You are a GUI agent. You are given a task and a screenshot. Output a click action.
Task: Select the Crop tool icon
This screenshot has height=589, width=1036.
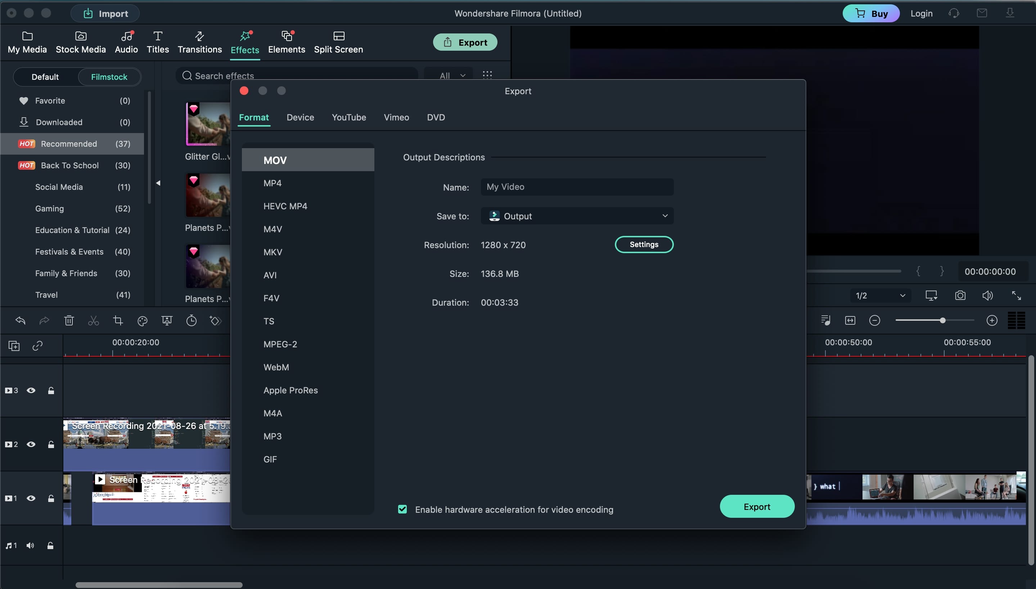point(118,321)
